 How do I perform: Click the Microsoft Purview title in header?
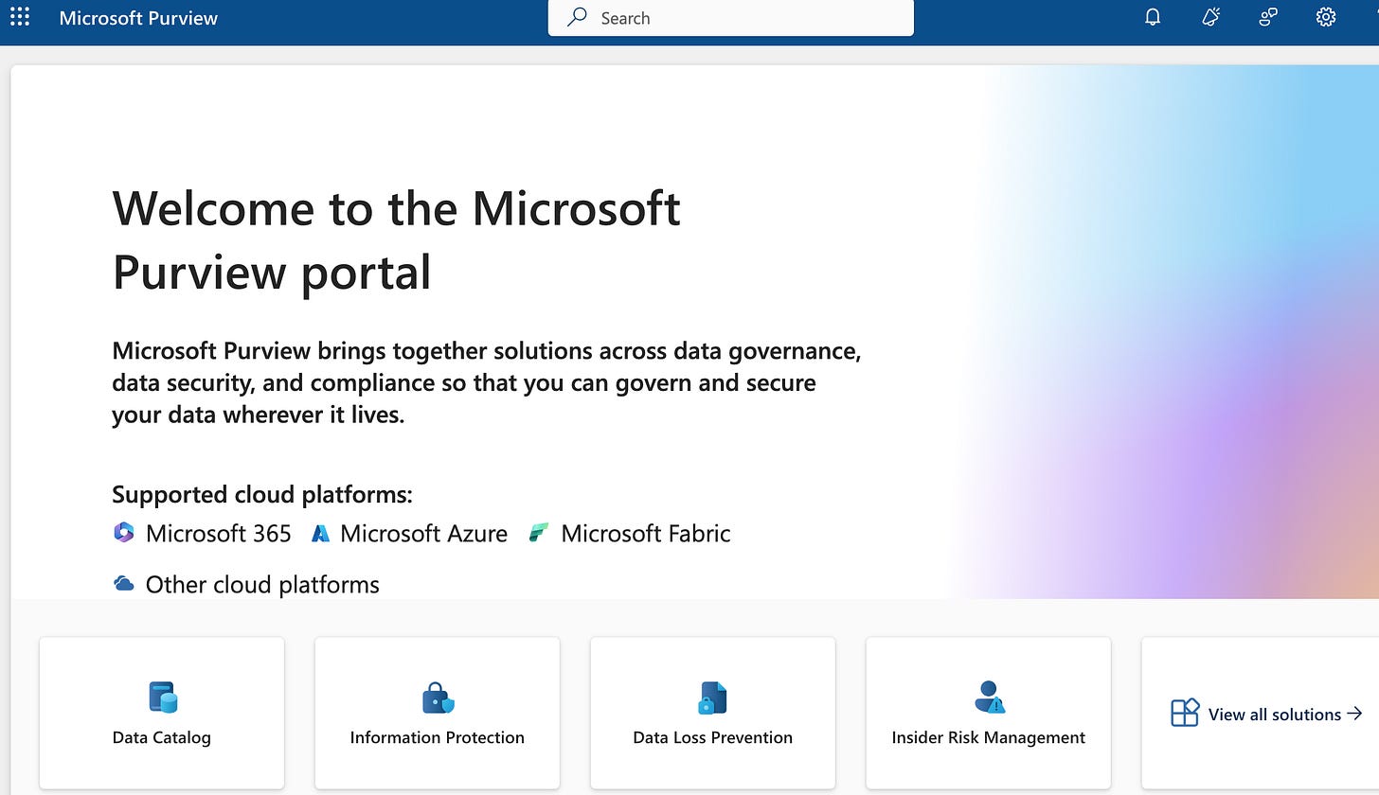point(138,18)
